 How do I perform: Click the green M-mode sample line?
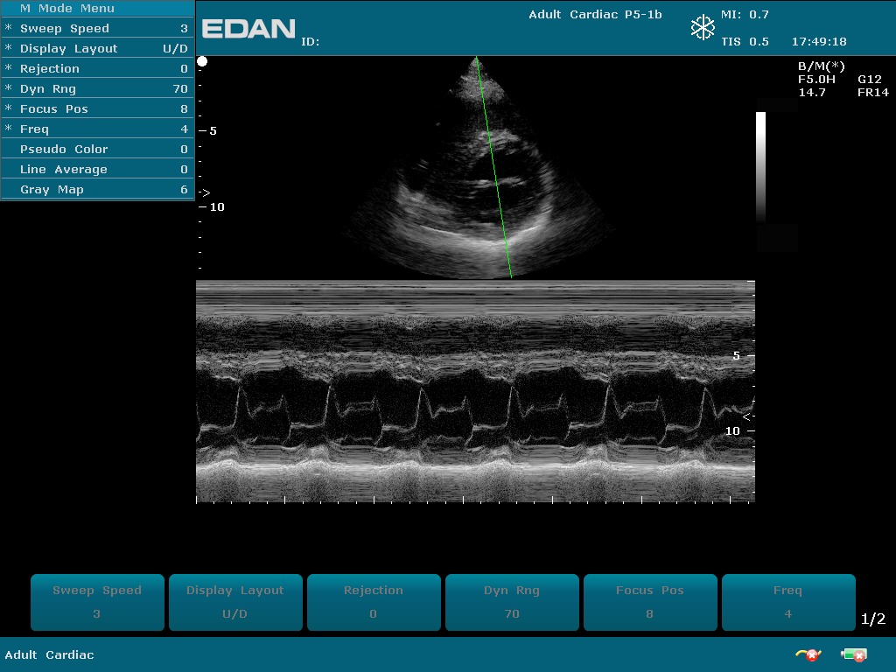(x=493, y=166)
